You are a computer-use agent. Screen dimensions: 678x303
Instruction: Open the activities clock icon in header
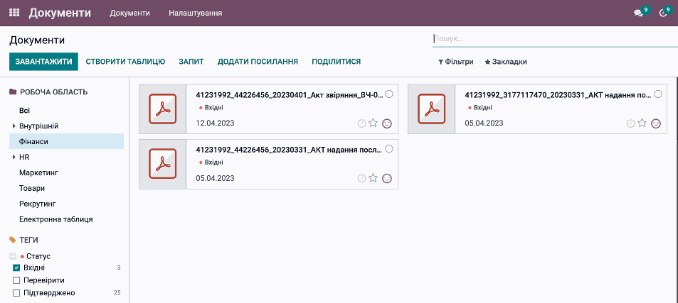(663, 13)
